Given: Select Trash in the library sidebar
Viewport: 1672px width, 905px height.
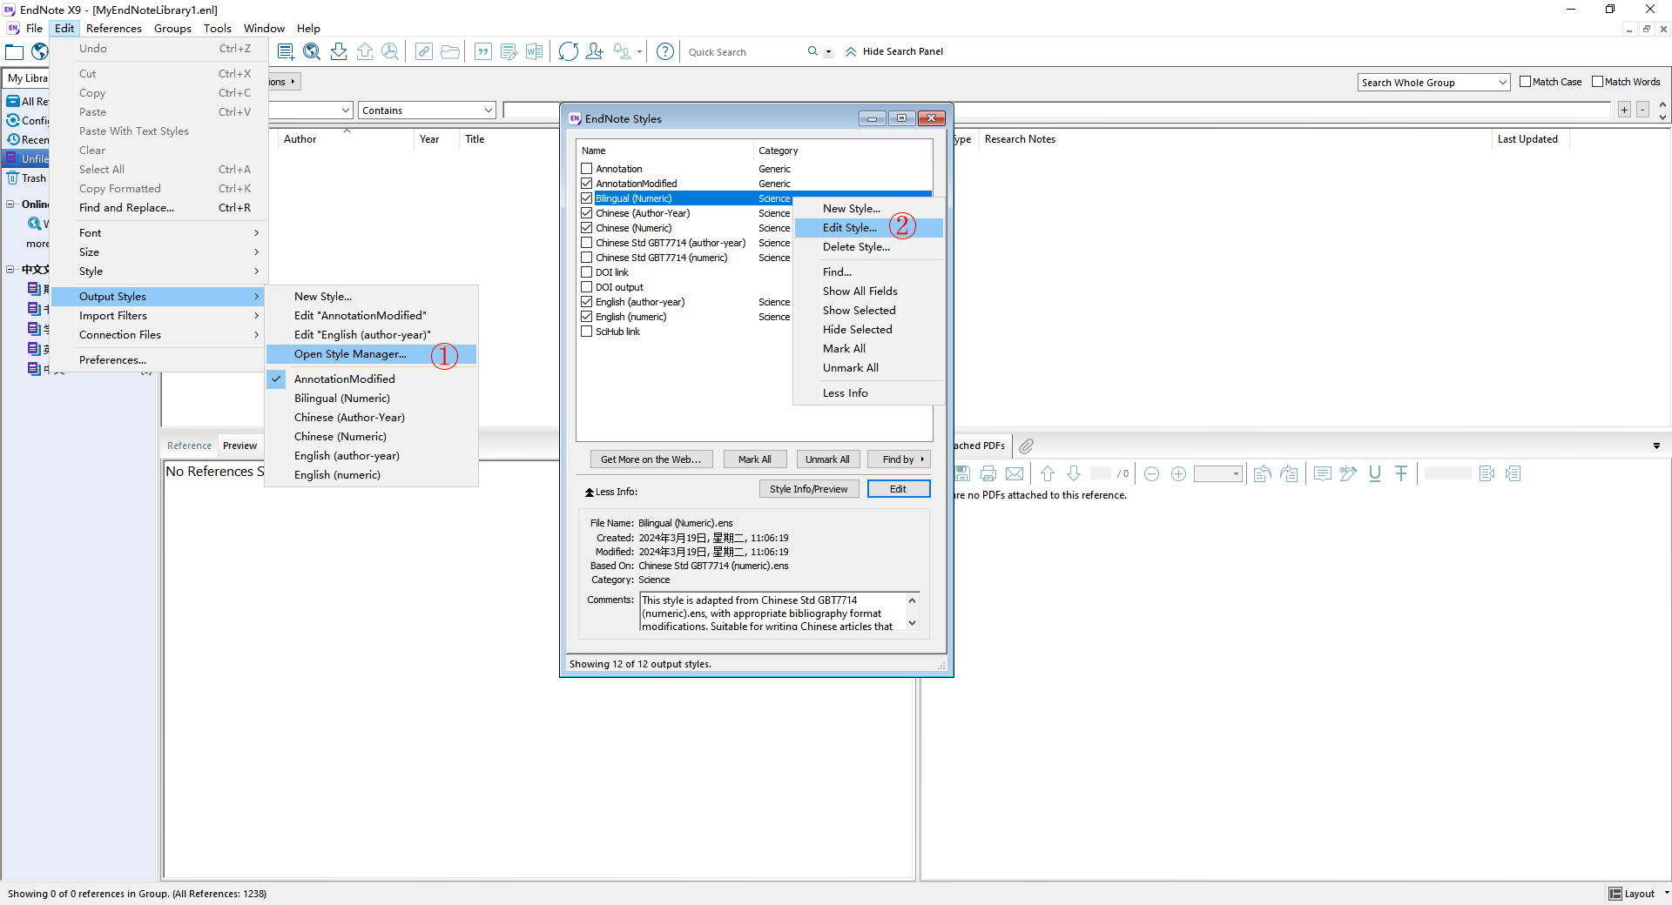Looking at the screenshot, I should coord(28,178).
